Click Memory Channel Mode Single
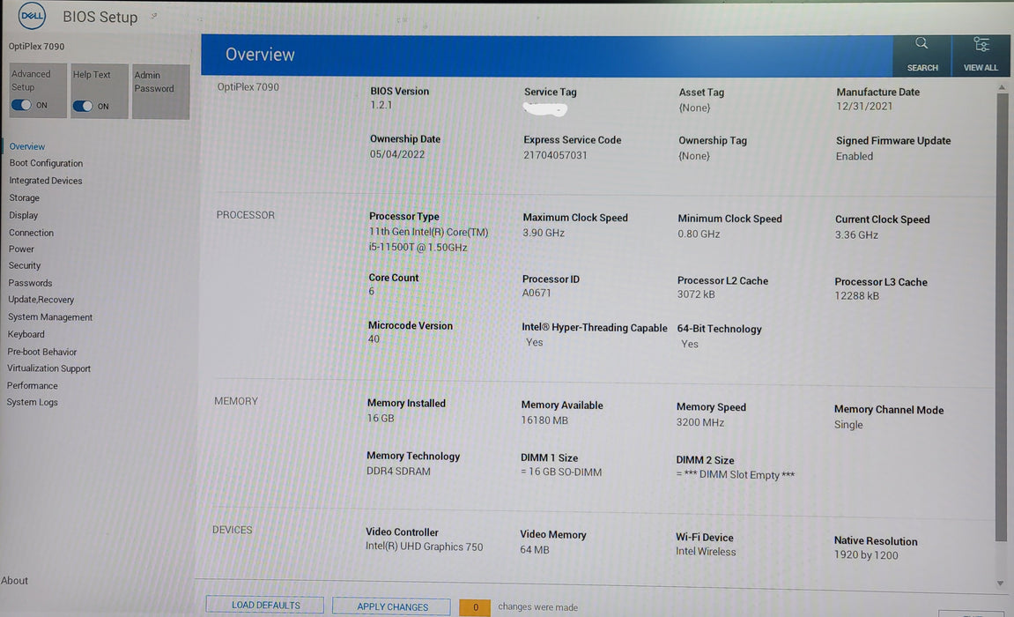 (848, 425)
